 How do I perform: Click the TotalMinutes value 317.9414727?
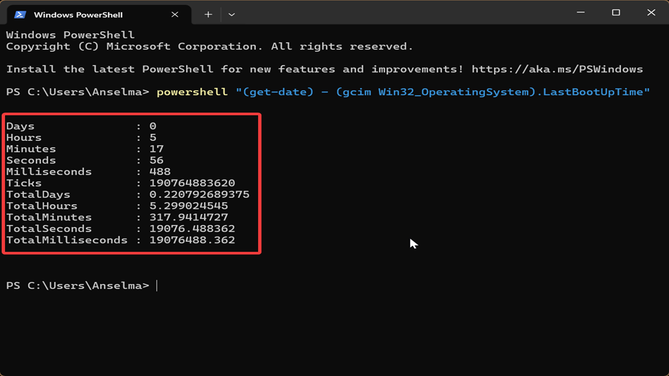[x=189, y=217]
